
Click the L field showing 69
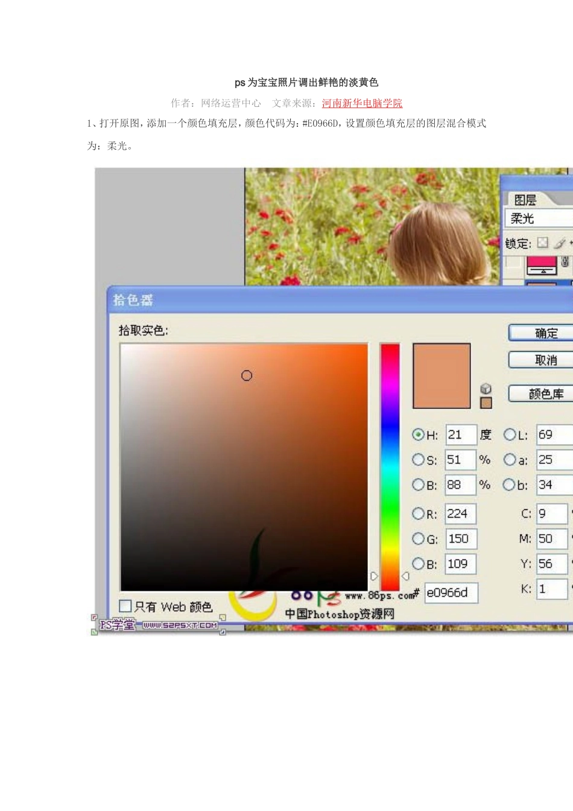pos(555,434)
